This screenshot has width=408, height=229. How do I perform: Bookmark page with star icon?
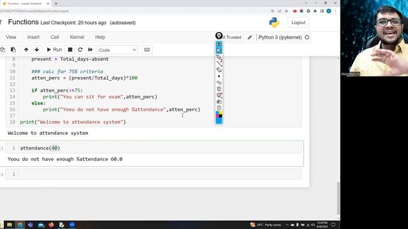pos(286,11)
